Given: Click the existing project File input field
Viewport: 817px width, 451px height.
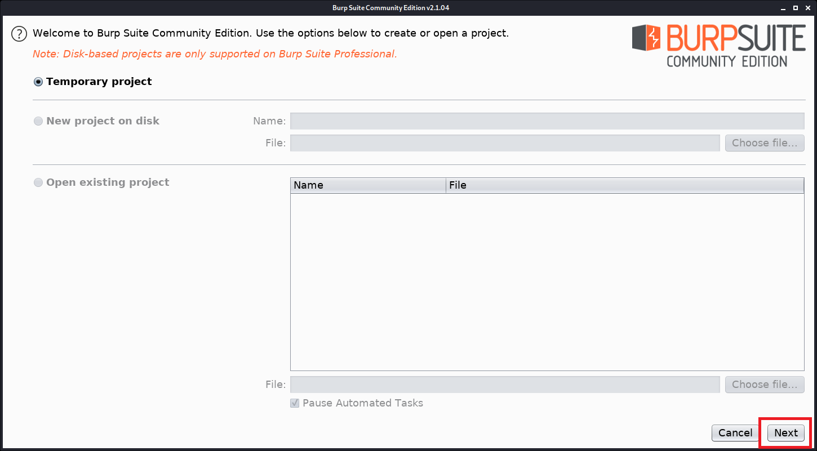Looking at the screenshot, I should 505,385.
